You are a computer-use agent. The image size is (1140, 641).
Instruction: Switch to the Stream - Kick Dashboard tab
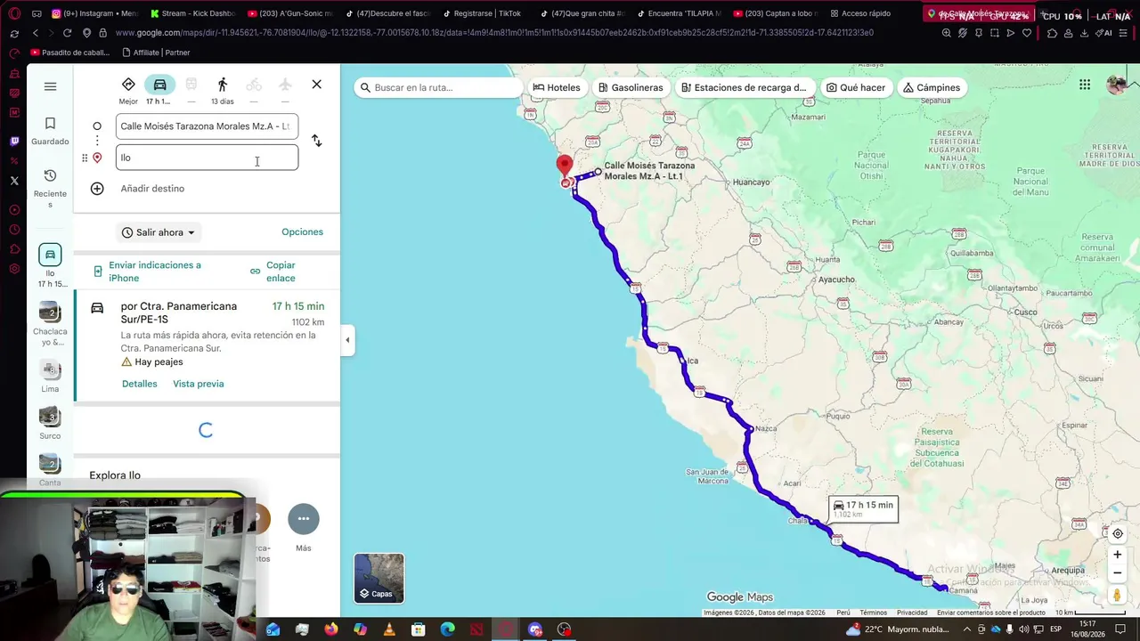click(191, 13)
